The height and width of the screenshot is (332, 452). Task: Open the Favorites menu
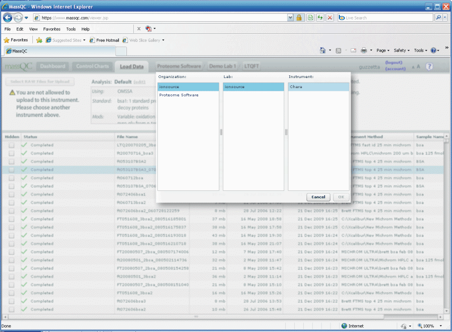(x=52, y=29)
